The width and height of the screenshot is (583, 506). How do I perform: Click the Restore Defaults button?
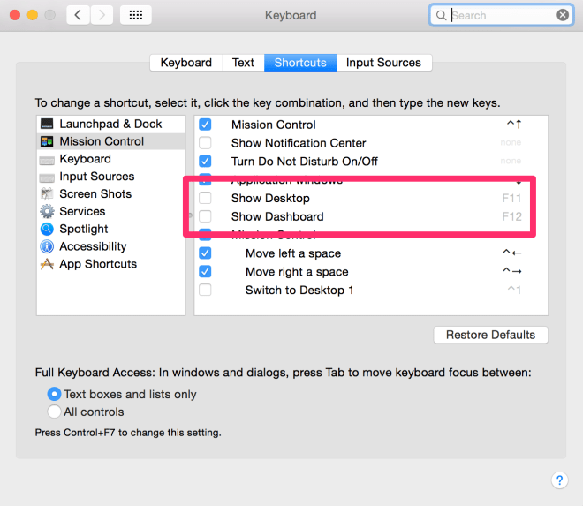point(490,335)
